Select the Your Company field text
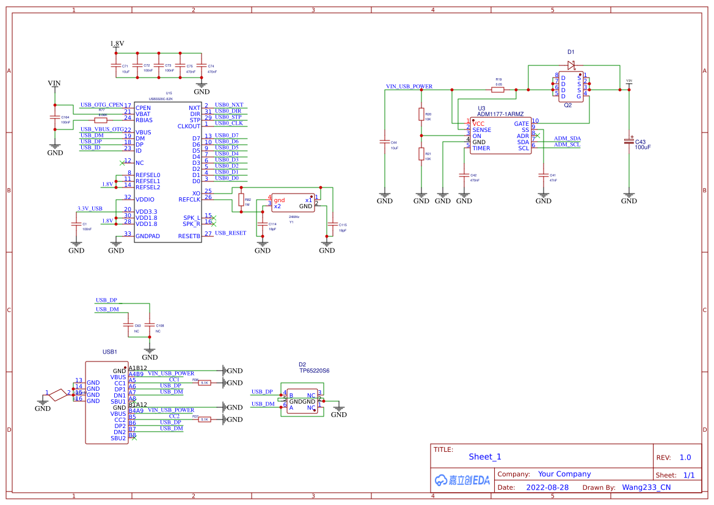Viewport: 714px width, 505px height. tap(564, 474)
